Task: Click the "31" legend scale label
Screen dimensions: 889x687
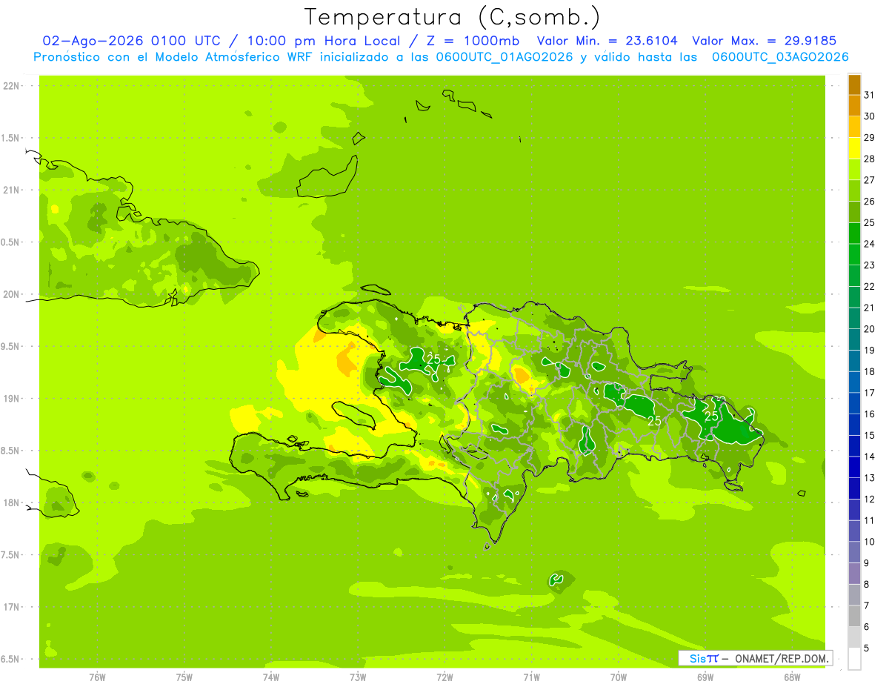Action: (x=870, y=95)
